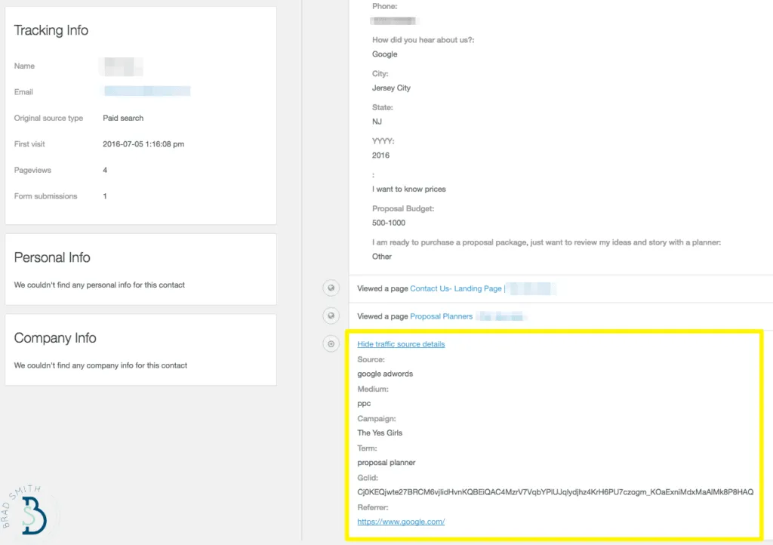Image resolution: width=773 pixels, height=545 pixels.
Task: Click the Paid search original source value
Action: [123, 118]
